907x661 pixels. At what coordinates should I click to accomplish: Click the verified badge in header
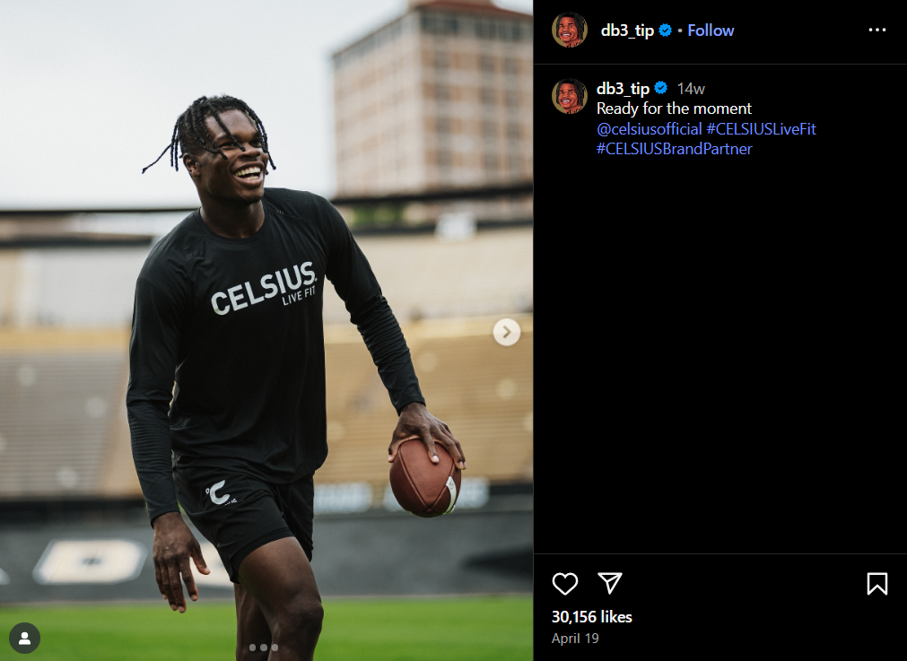coord(665,30)
